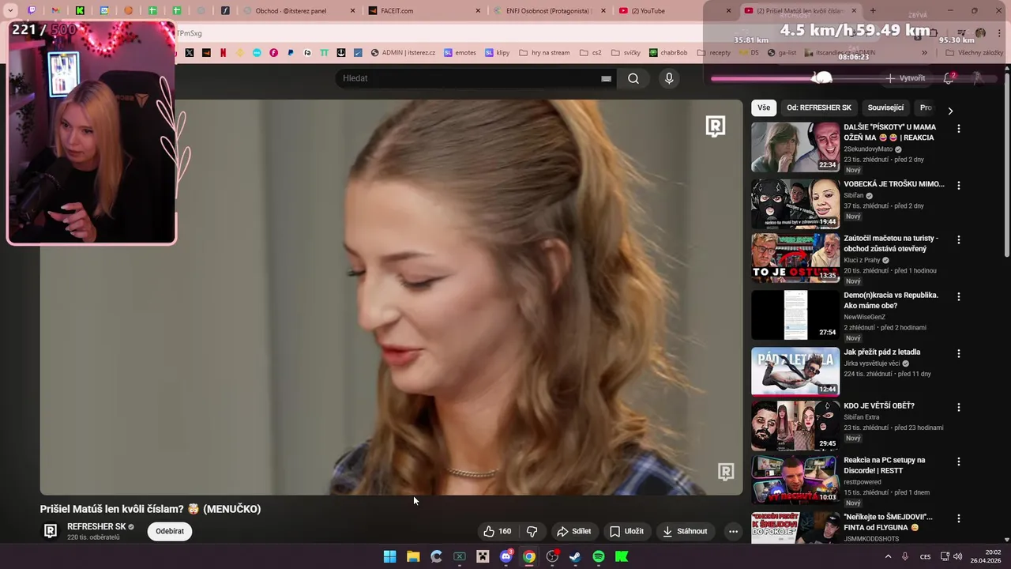Subscribe with the Odebírat button
1011x569 pixels.
[170, 531]
